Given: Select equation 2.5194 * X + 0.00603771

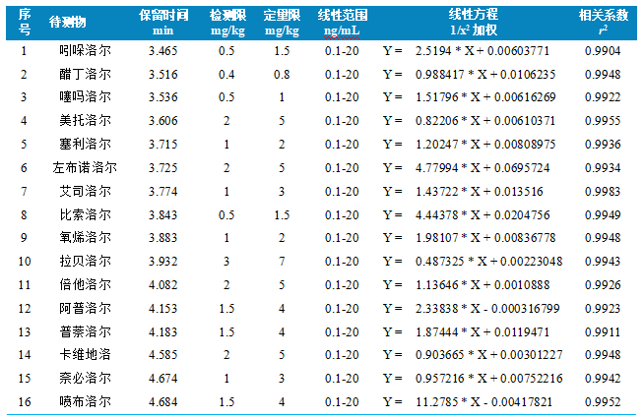Looking at the screenshot, I should [x=483, y=51].
